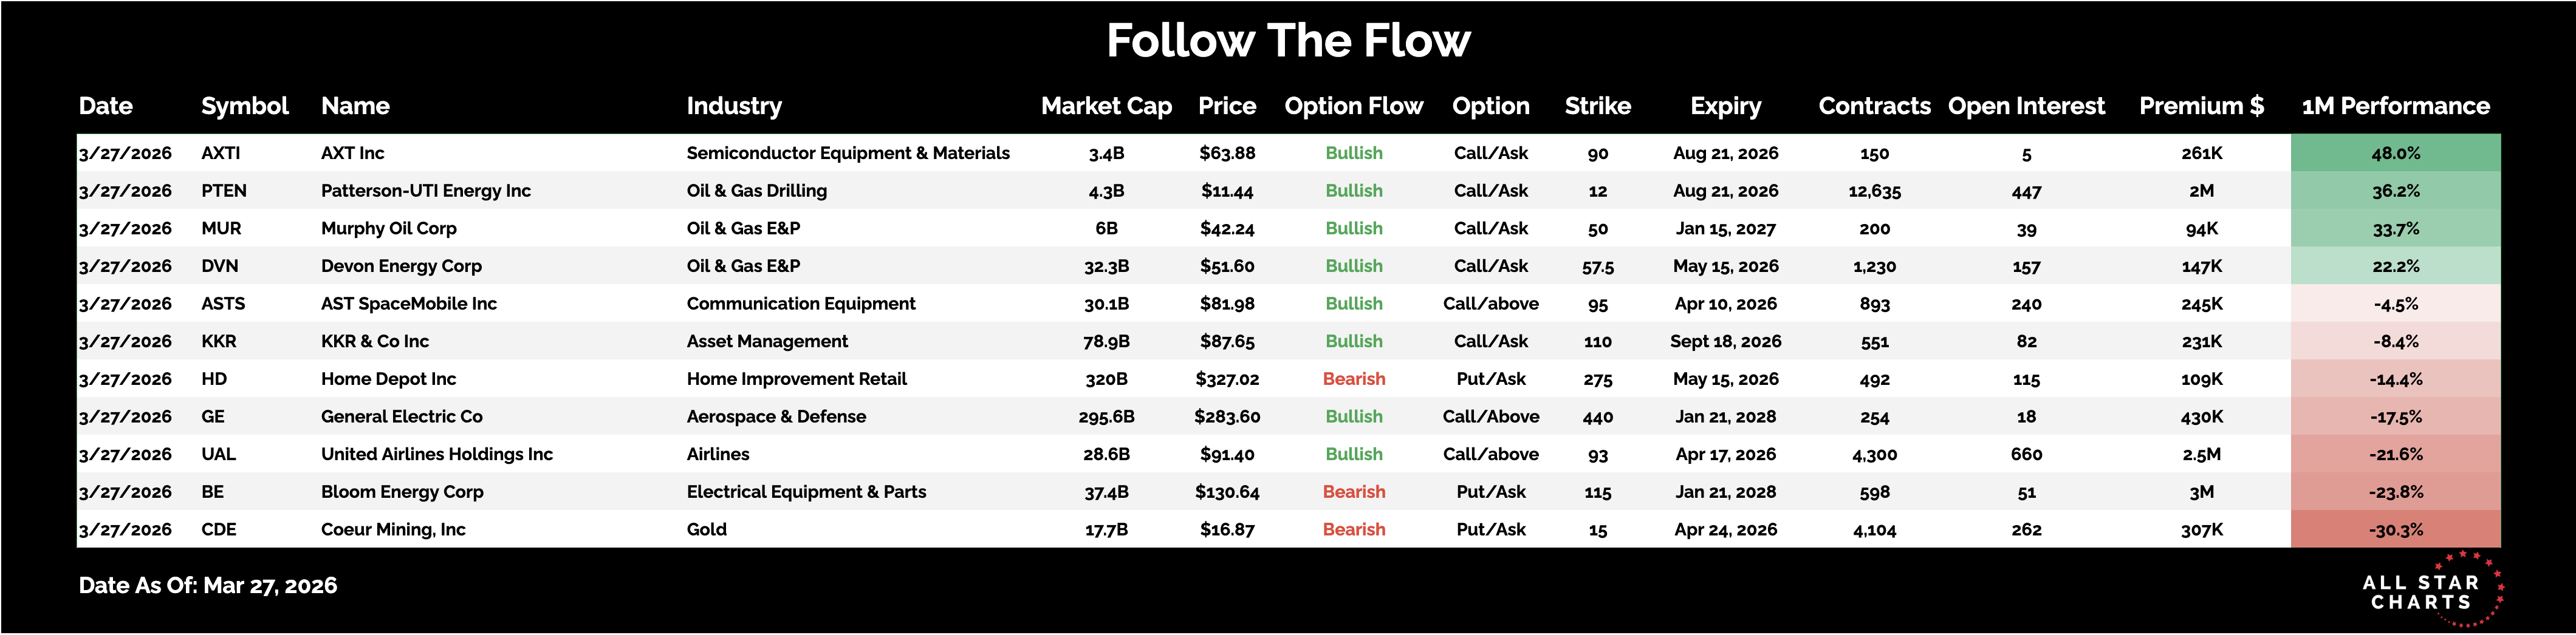Click the 1M Performance column header
2576x635 pixels.
pos(2395,106)
